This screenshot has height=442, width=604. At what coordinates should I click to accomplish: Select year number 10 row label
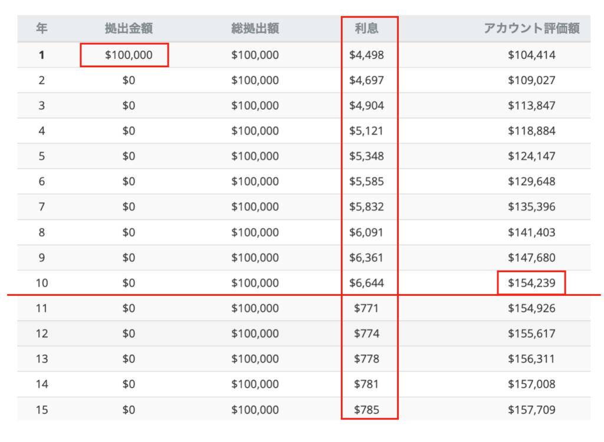click(41, 283)
